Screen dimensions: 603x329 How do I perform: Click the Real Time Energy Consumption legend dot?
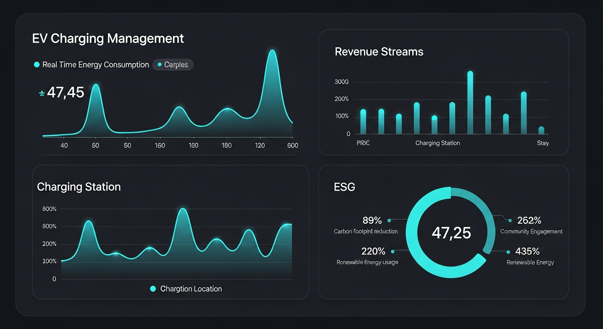click(36, 65)
